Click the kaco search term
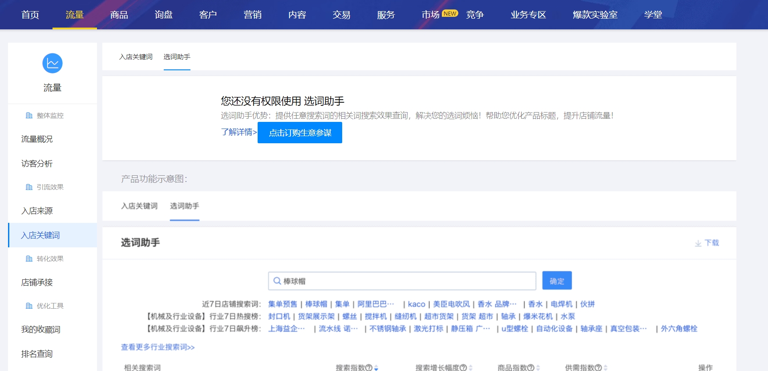This screenshot has height=371, width=768. pos(416,304)
